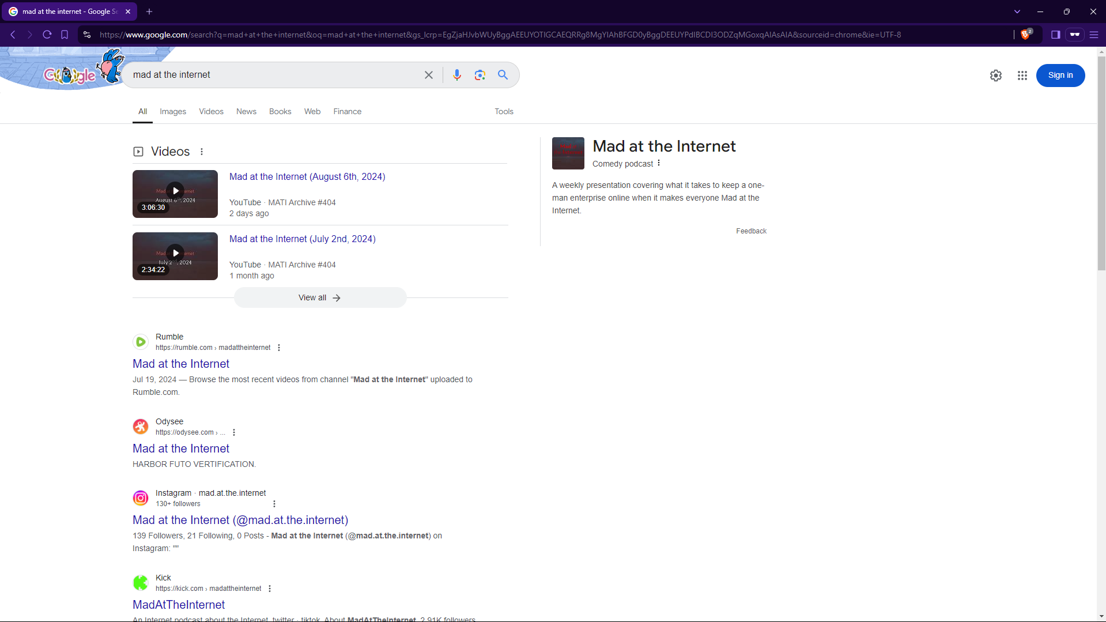Viewport: 1106px width, 622px height.
Task: Click the Kick favicon icon
Action: [141, 583]
